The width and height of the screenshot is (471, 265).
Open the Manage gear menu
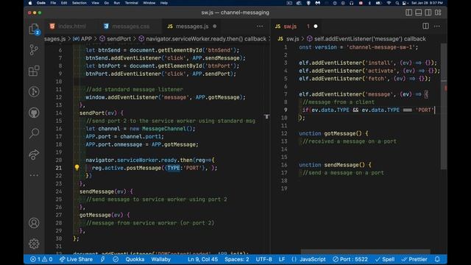(x=34, y=244)
